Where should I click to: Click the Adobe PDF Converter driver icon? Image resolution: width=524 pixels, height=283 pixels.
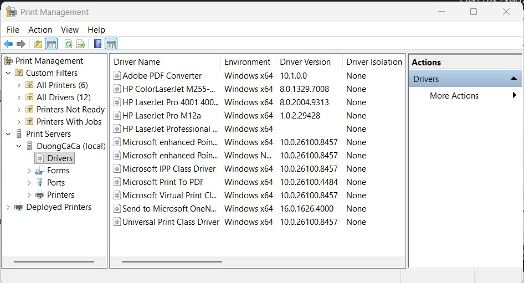point(117,76)
